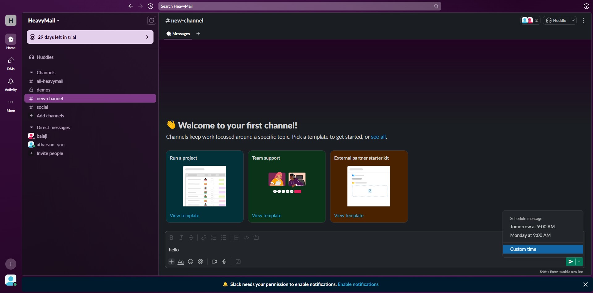593x293 pixels.
Task: Send the message with the green arrow
Action: 570,262
